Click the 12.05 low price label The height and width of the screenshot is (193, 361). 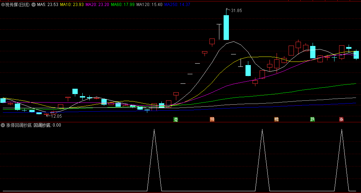[x=56, y=116]
